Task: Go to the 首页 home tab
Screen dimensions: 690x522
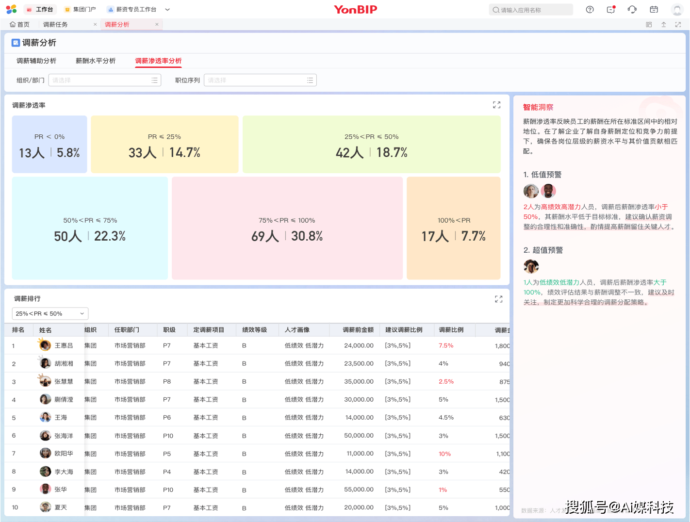Action: pos(19,24)
